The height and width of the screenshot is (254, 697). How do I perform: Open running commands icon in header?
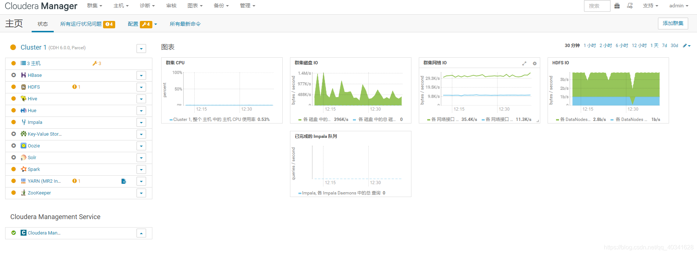click(630, 6)
